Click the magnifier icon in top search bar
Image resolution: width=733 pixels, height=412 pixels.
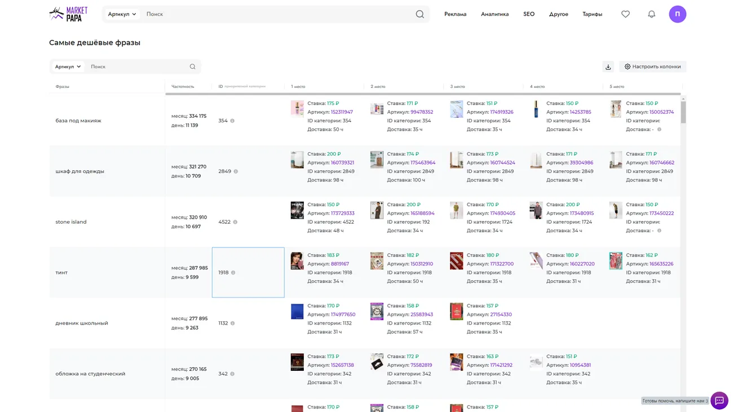tap(420, 14)
